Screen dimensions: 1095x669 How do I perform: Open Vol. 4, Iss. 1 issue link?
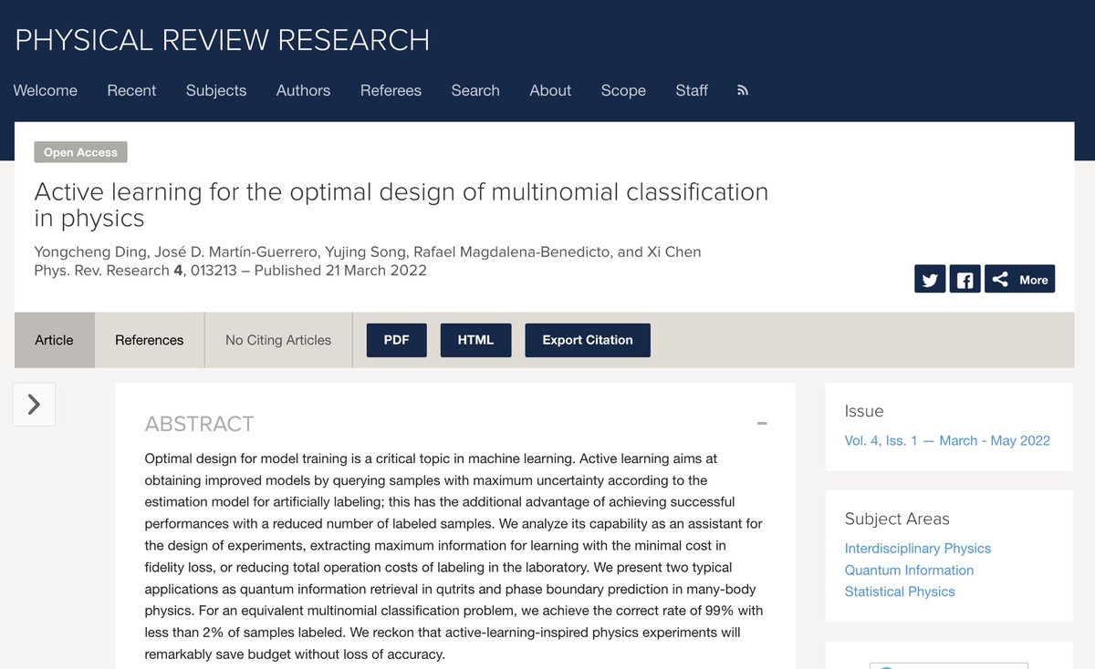[x=947, y=440]
